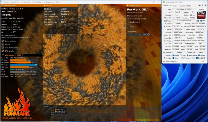Click the Chip PPW 0.788 value
The width and height of the screenshot is (208, 122).
pos(63,24)
